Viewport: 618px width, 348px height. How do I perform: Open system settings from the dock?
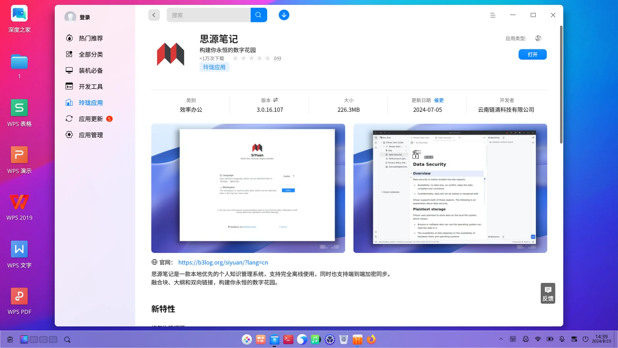click(330, 339)
